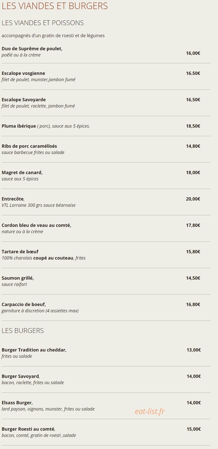Click the Ribs de porc caramélisés item

[x=29, y=146]
